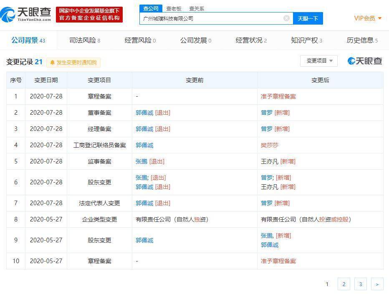This screenshot has width=389, height=294.
Task: Click 王亦凡 in 监事备案 row
Action: tap(270, 161)
